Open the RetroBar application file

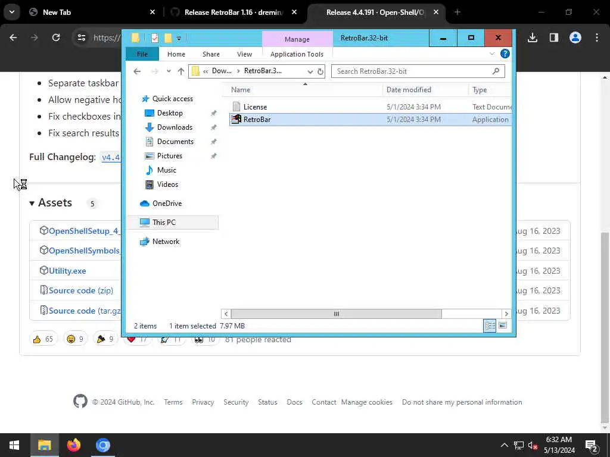[257, 119]
